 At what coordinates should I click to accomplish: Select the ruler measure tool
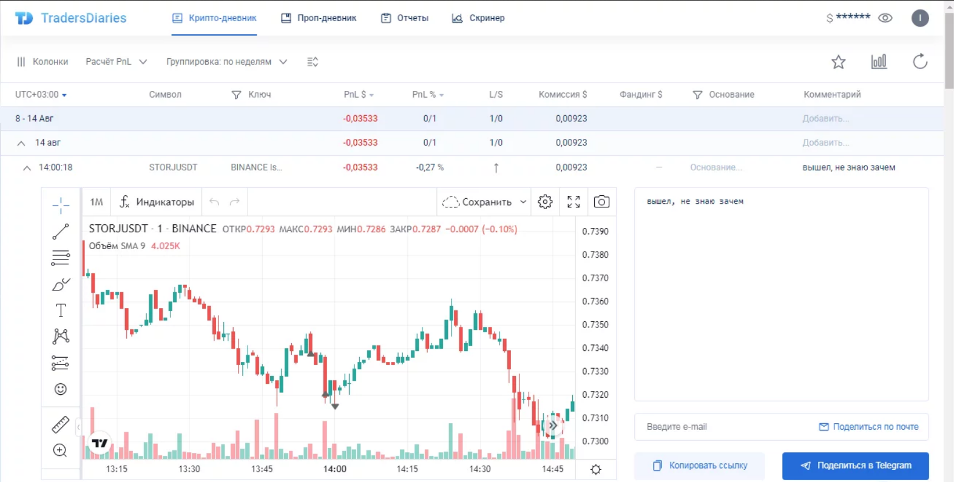click(x=61, y=424)
